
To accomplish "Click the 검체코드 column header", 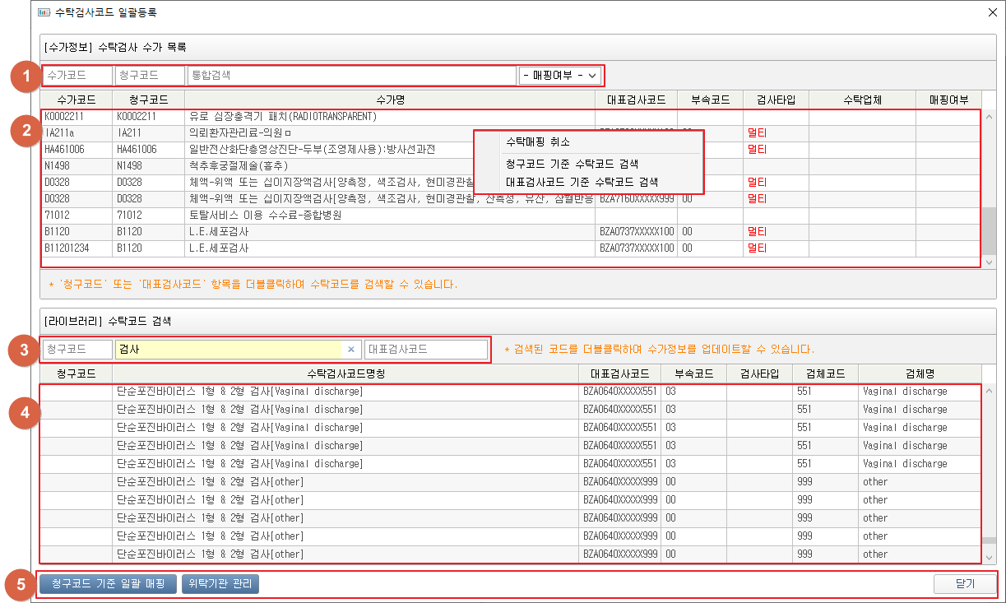I will [x=825, y=374].
